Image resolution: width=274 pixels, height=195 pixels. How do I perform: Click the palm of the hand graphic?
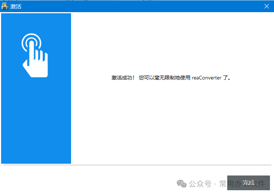[x=36, y=68]
